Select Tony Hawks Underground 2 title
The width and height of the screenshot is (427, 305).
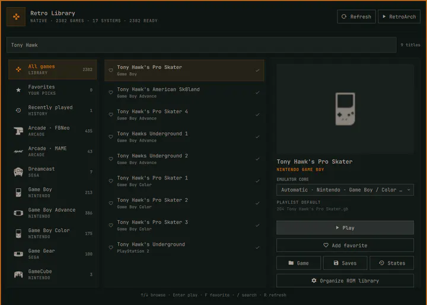(152, 156)
